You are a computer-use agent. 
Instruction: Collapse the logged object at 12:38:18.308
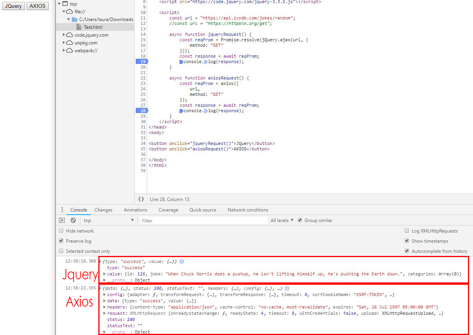(x=100, y=261)
